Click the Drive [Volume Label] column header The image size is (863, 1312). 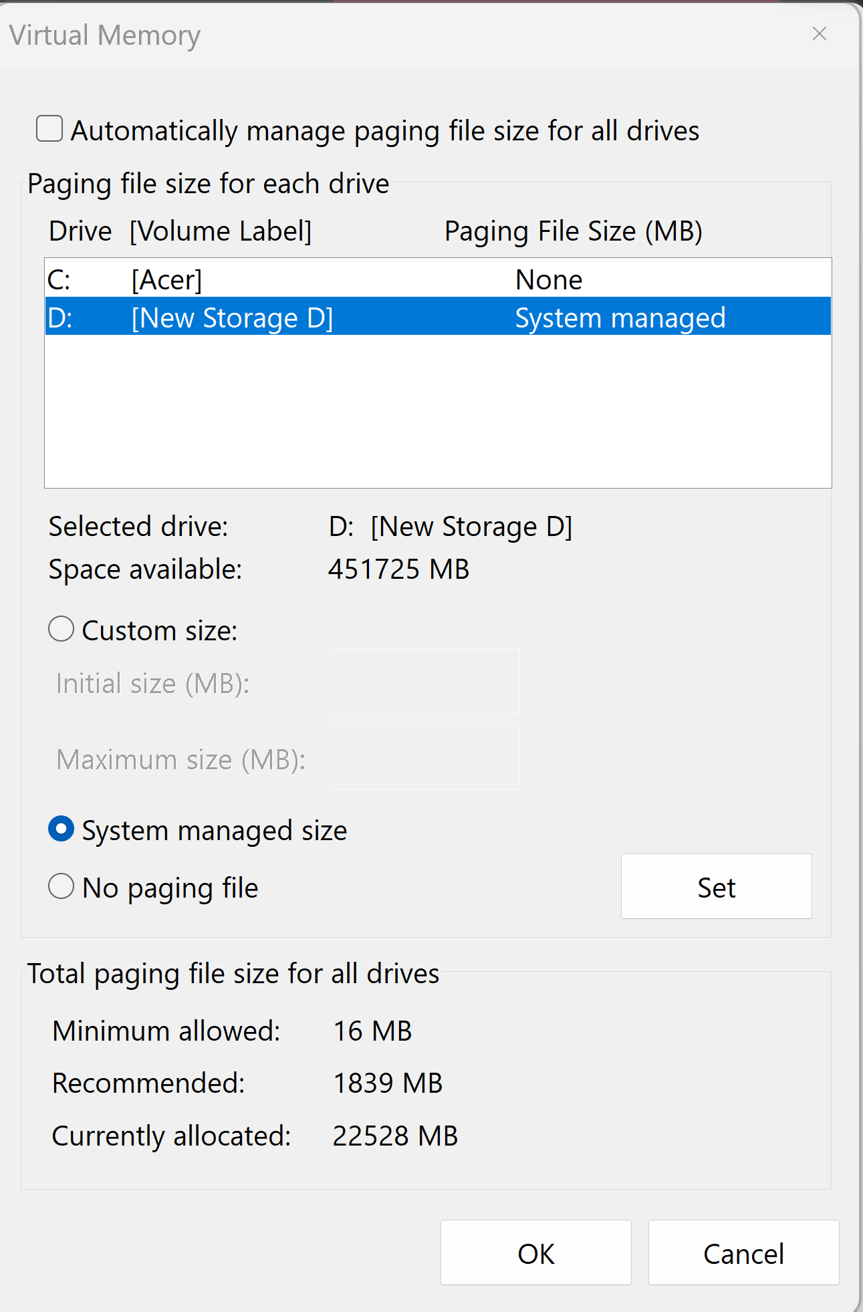(x=180, y=231)
